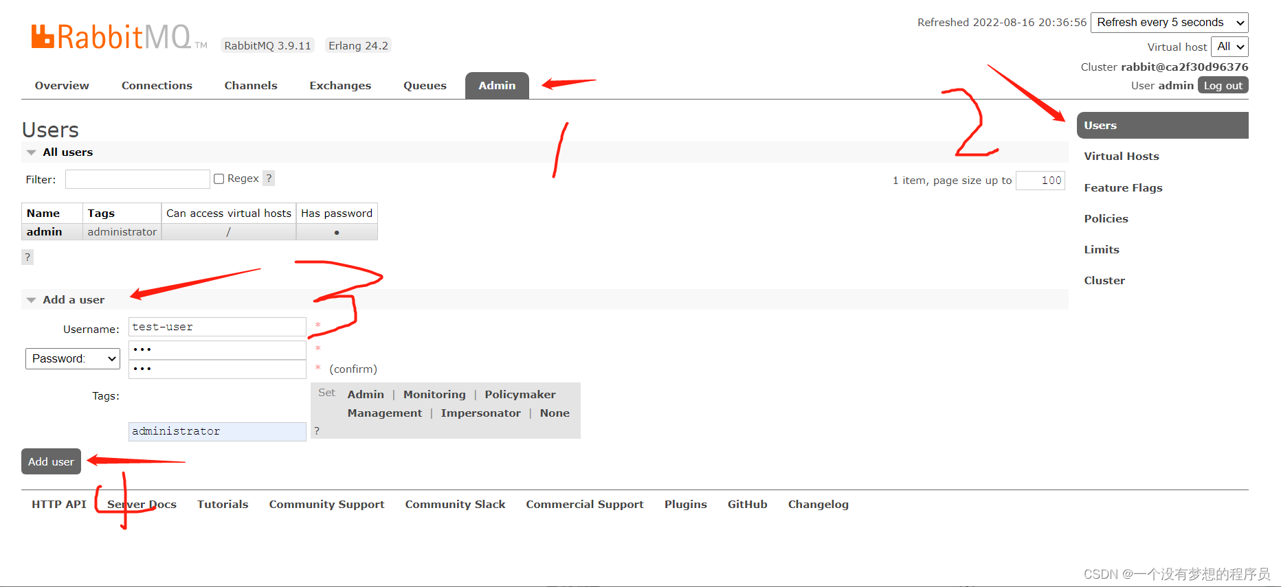
Task: Select Users in the side menu
Action: coord(1162,126)
